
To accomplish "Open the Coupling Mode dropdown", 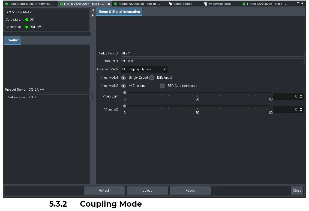I will [144, 69].
